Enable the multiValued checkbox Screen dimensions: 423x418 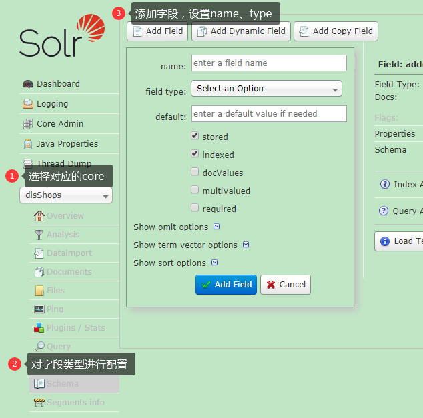point(195,190)
